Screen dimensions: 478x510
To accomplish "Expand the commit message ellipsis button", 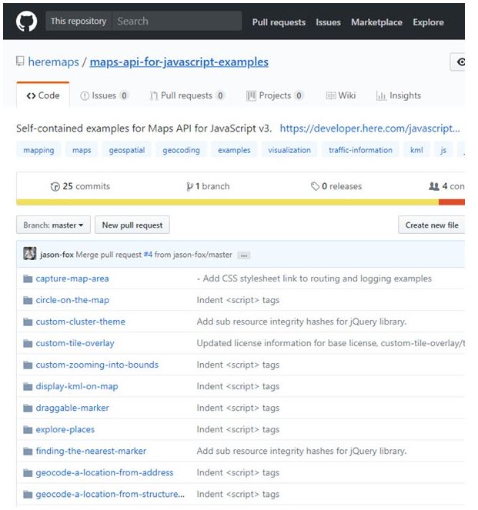I will click(x=244, y=255).
